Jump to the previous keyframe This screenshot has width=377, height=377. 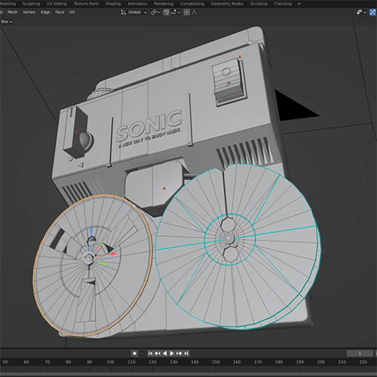[x=158, y=354]
